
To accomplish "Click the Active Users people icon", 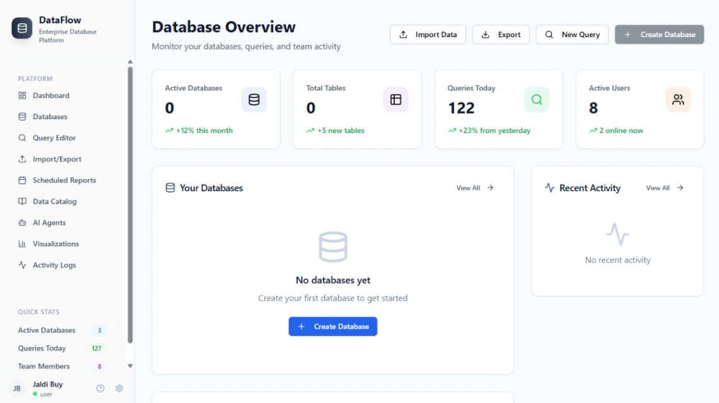I will point(678,100).
